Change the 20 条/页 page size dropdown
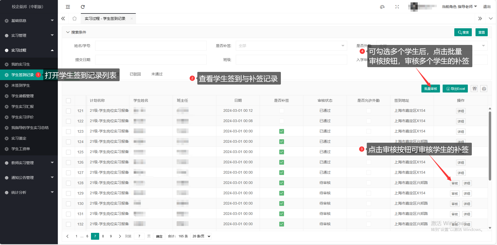 (x=201, y=236)
